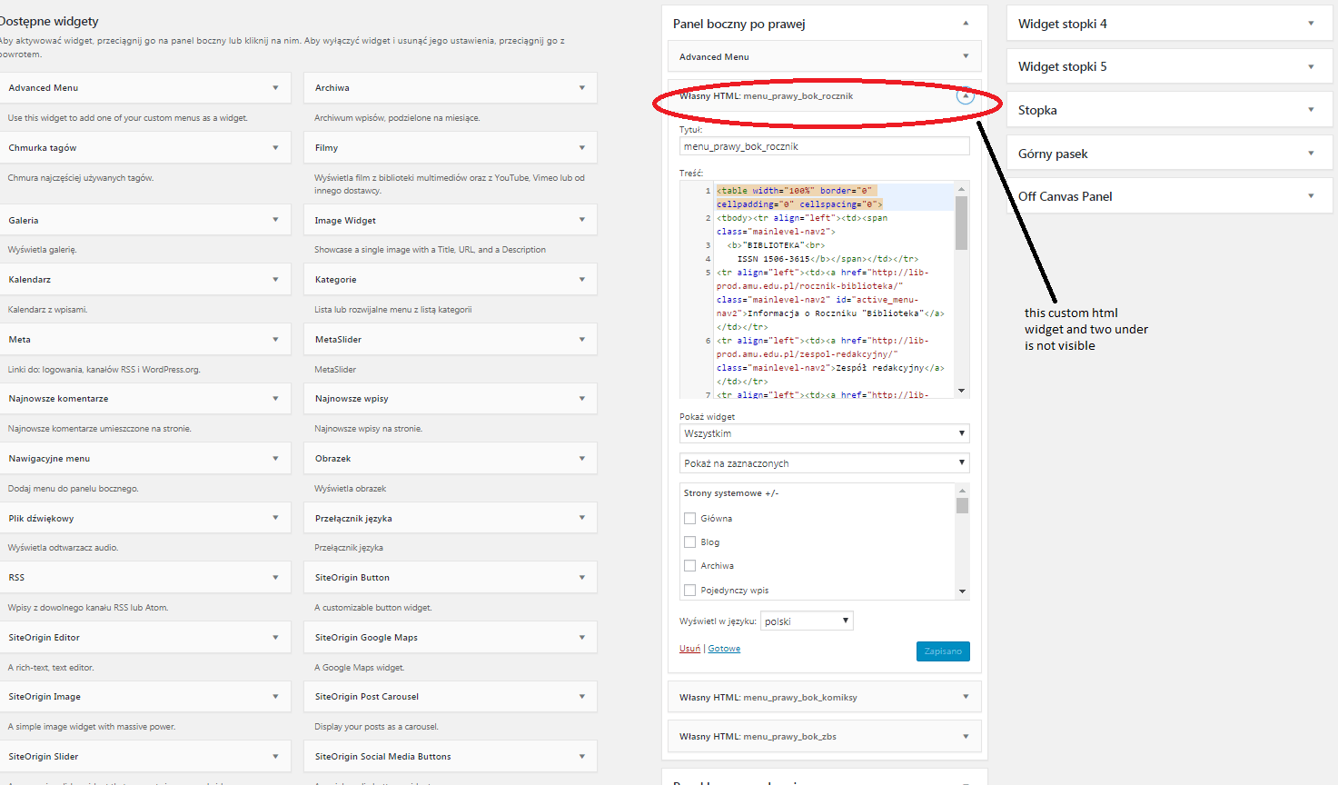This screenshot has width=1338, height=785.
Task: Open the Wyświetl w języku language dropdown
Action: click(806, 621)
